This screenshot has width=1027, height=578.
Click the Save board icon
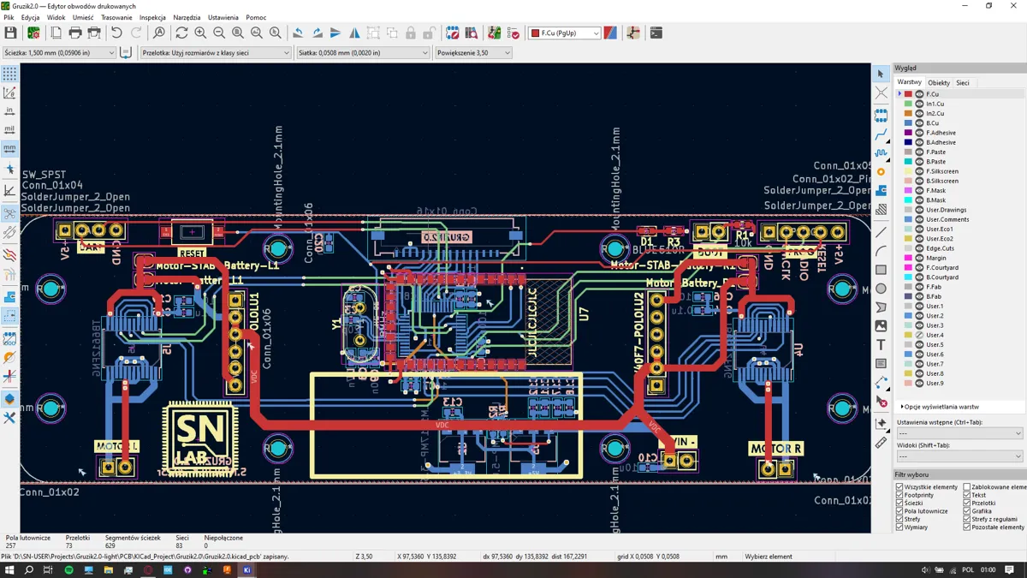pyautogui.click(x=11, y=33)
